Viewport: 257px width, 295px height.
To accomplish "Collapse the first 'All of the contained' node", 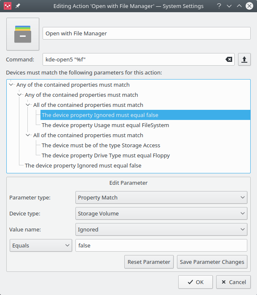I will click(x=28, y=105).
